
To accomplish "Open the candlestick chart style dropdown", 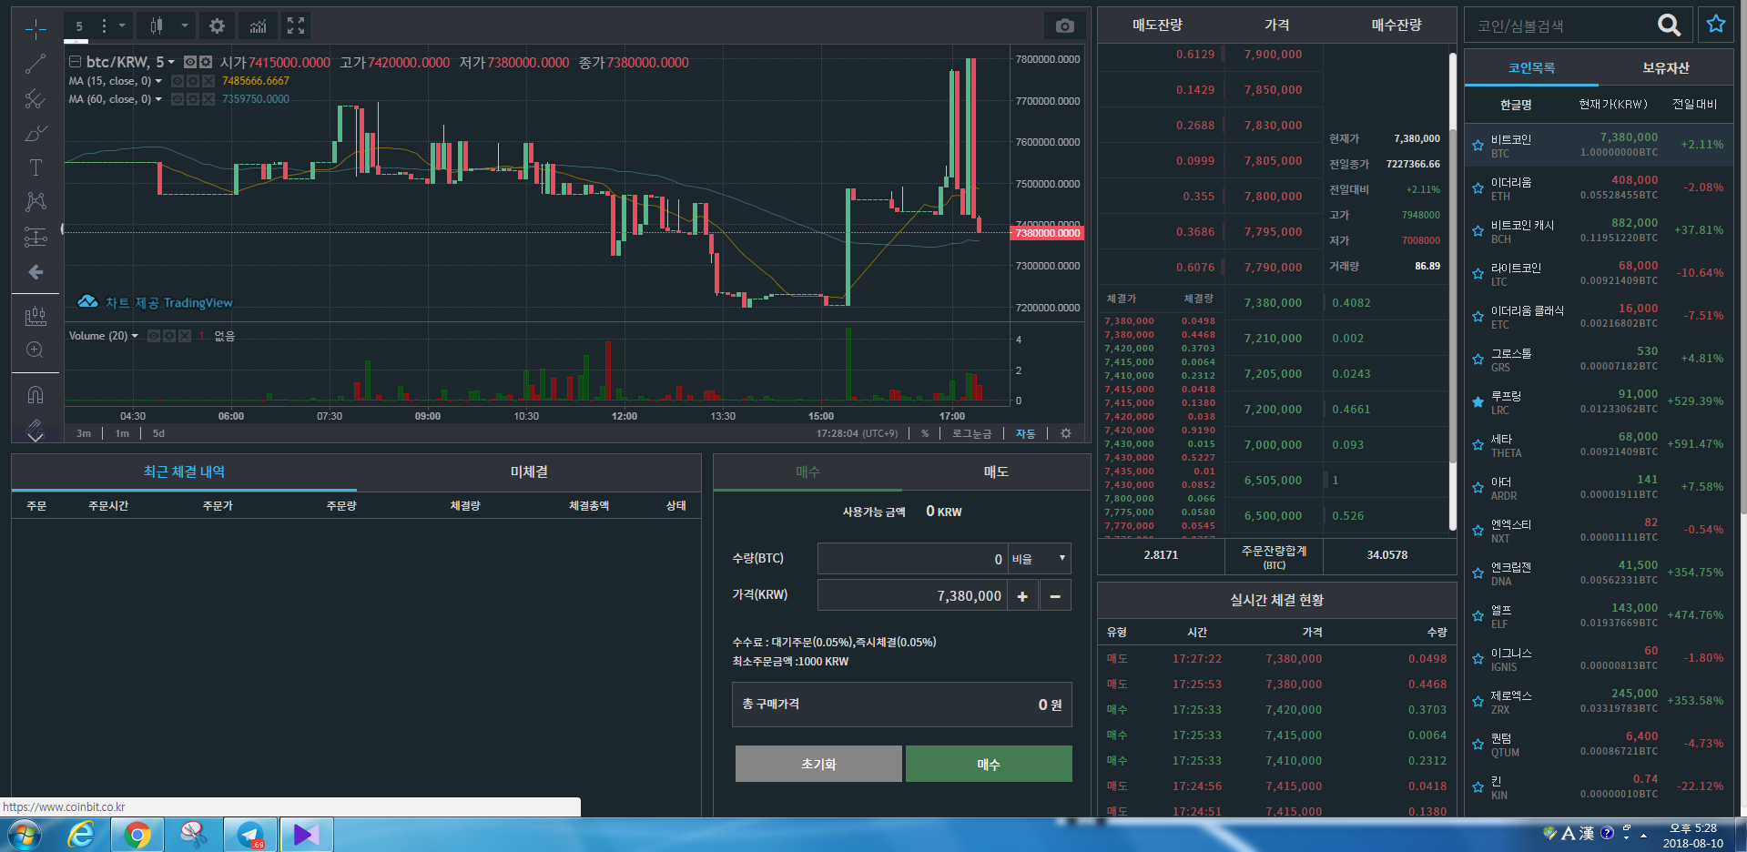I will tap(185, 25).
